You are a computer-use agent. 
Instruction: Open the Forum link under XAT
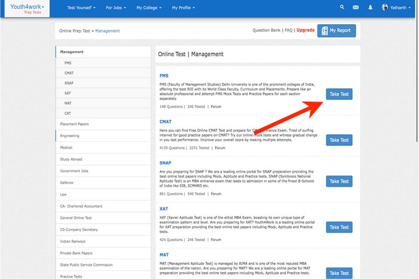tap(216, 240)
